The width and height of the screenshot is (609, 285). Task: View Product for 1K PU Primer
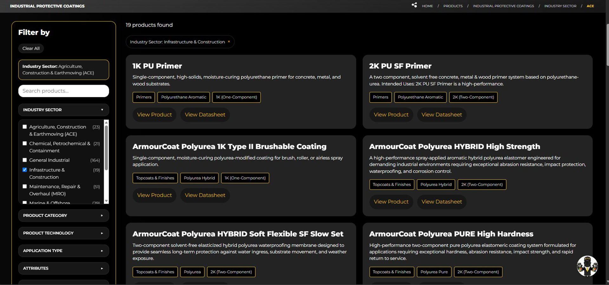point(154,115)
